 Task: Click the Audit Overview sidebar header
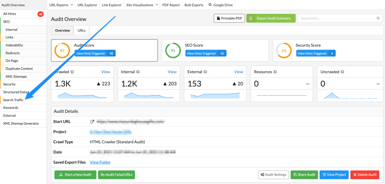point(23,5)
